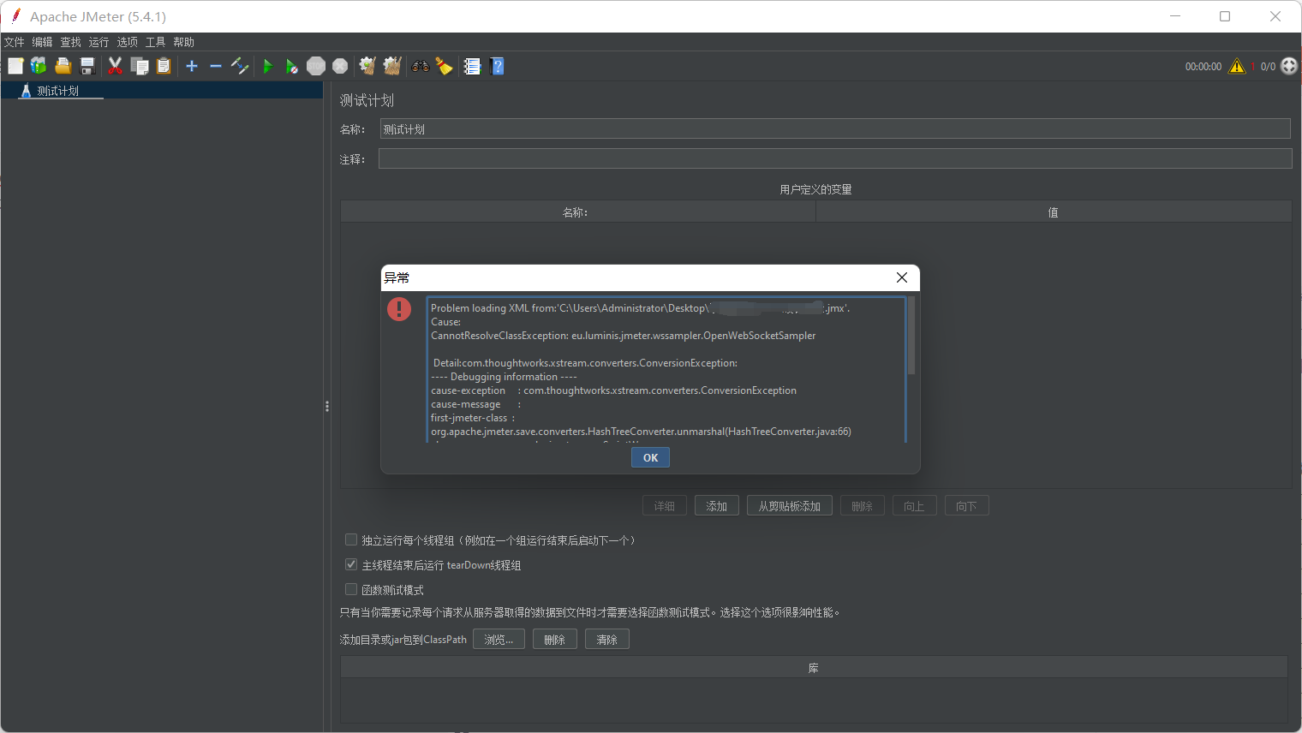Click the 注释 input field
The image size is (1302, 733).
(x=835, y=158)
